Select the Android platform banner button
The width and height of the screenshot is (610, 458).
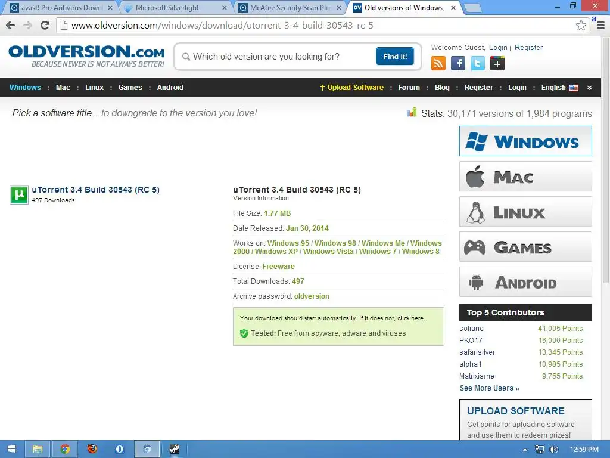click(525, 282)
